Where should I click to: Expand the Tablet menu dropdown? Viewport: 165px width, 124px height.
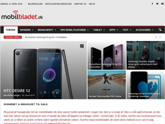point(99,30)
